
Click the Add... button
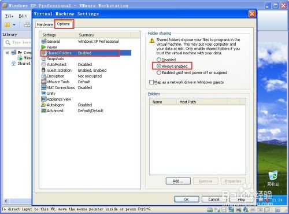[178, 181]
